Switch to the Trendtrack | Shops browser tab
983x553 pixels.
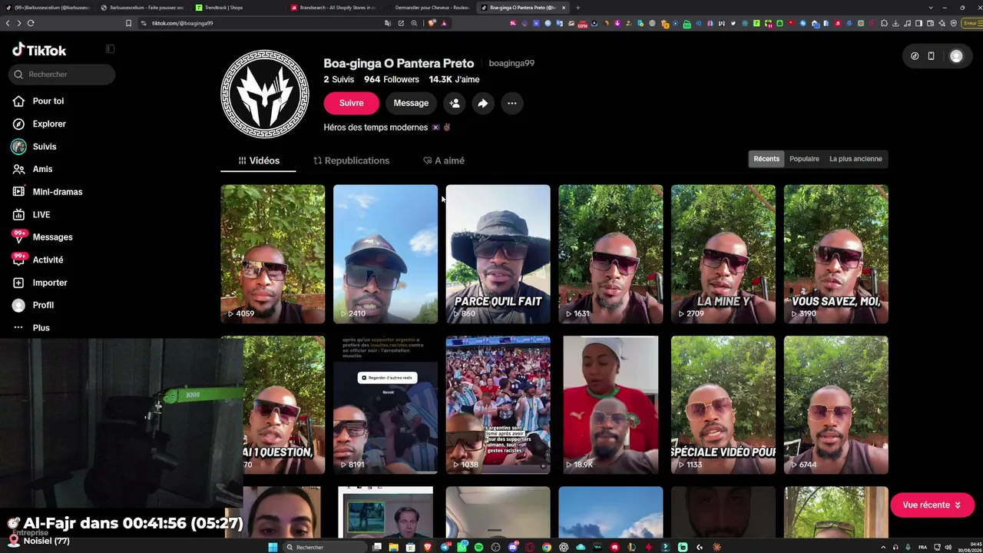[x=237, y=8]
